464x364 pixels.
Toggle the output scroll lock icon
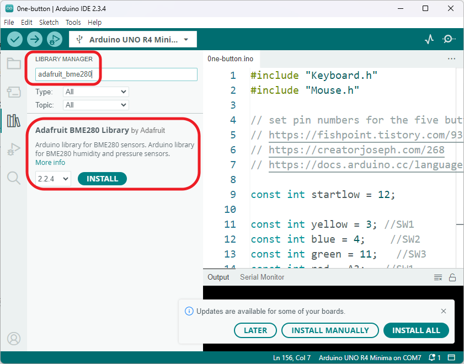[x=452, y=277]
